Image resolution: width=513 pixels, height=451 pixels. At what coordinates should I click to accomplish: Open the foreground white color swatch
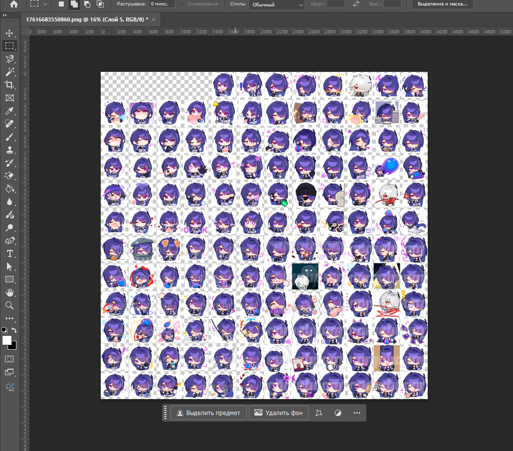point(6,340)
